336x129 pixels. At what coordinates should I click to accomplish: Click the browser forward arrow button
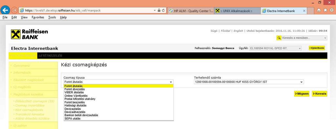point(14,10)
